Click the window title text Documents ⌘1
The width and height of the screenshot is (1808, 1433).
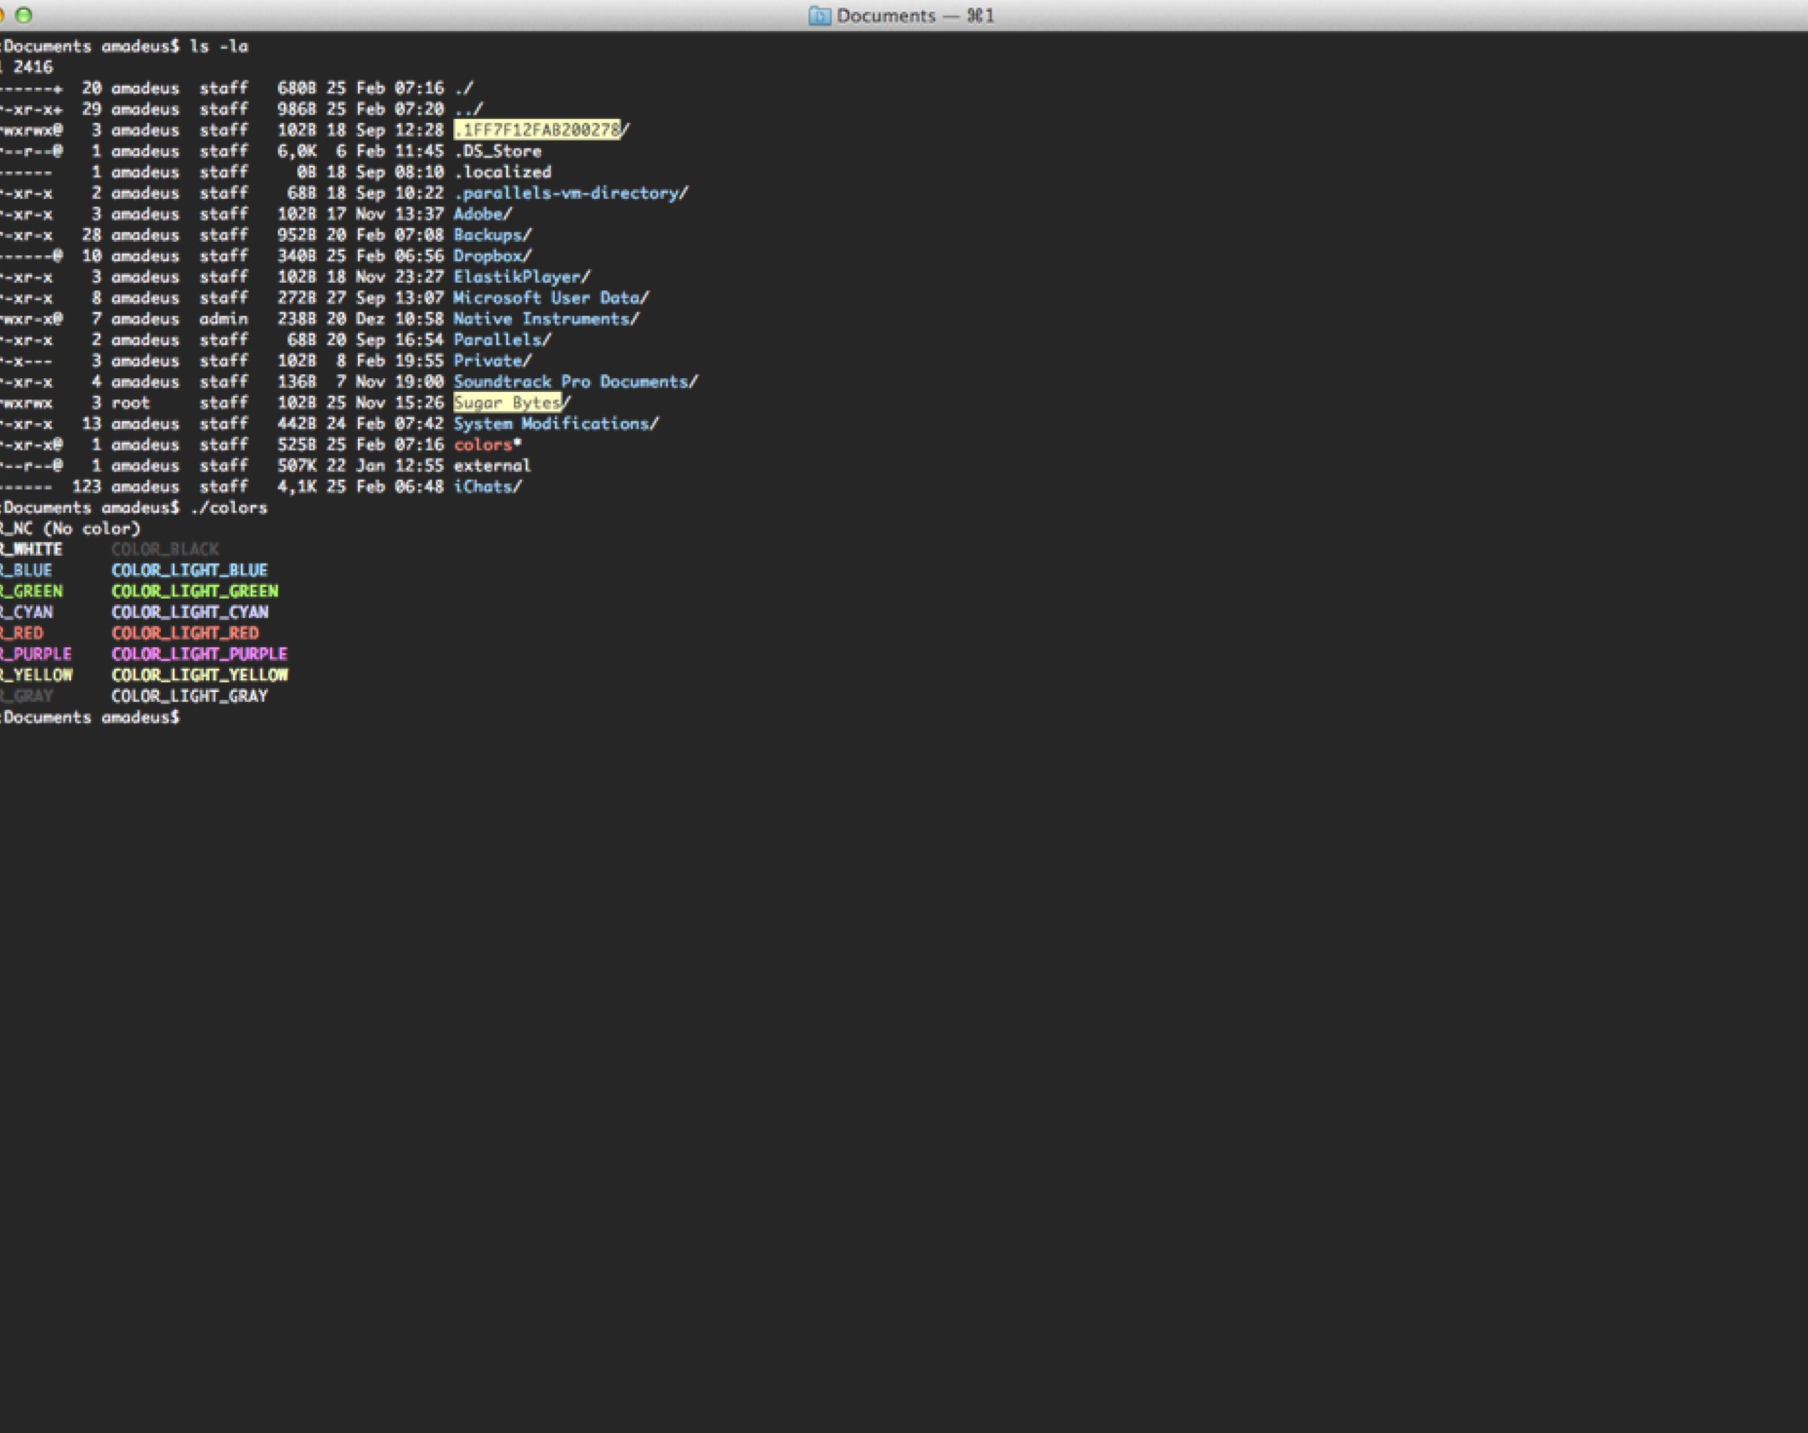[914, 16]
